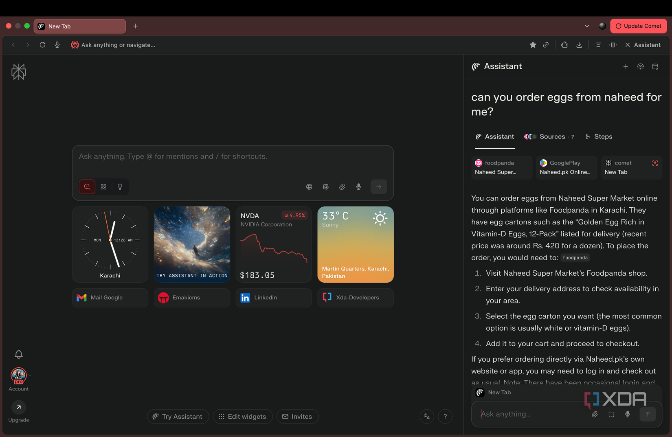The height and width of the screenshot is (437, 672).
Task: Bookmark the page with the star icon
Action: click(533, 45)
